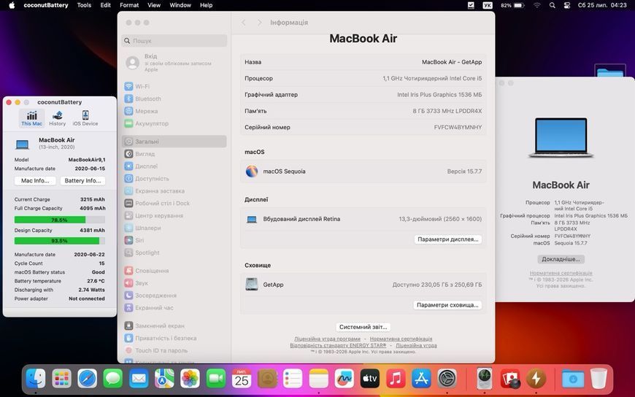Open Touch ID та пароль settings

pos(174,350)
